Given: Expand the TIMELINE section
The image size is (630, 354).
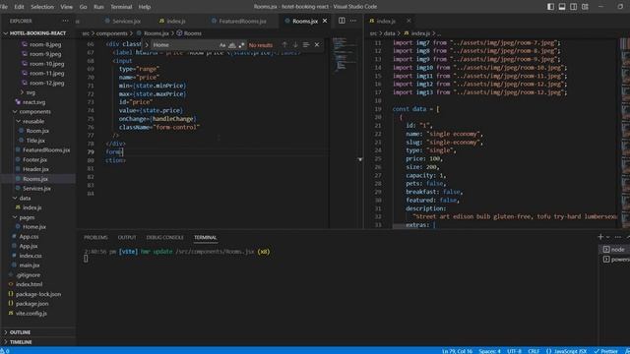Looking at the screenshot, I should [x=21, y=342].
